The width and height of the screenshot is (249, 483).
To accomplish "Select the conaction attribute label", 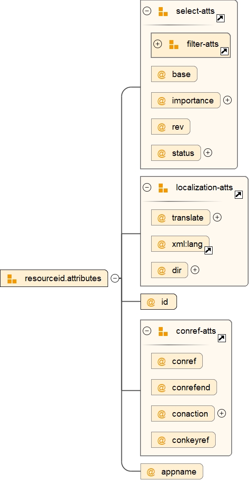I will pos(190,413).
